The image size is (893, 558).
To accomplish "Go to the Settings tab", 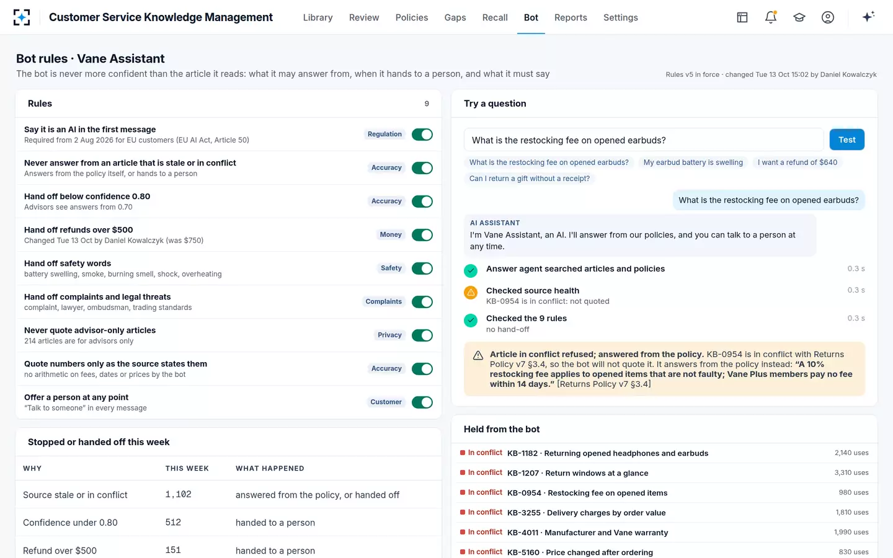I will pyautogui.click(x=621, y=17).
